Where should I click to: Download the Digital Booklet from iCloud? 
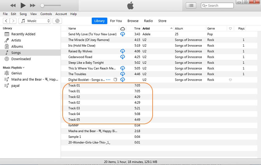click(123, 80)
